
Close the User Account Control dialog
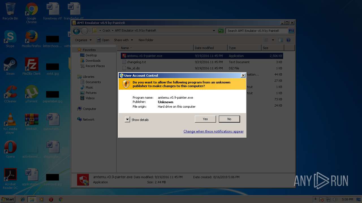(x=243, y=75)
